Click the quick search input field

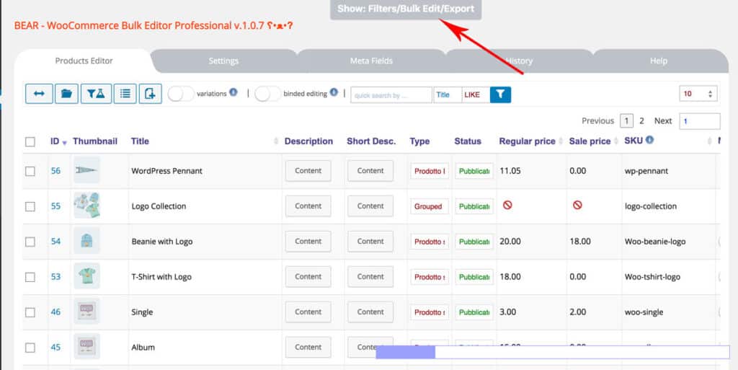[391, 94]
